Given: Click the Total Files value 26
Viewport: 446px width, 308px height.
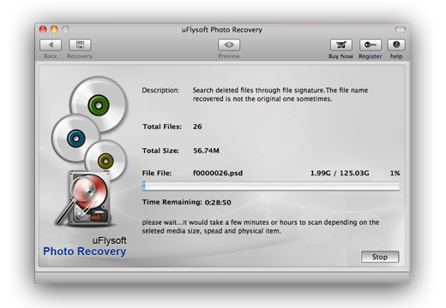Looking at the screenshot, I should [x=197, y=127].
